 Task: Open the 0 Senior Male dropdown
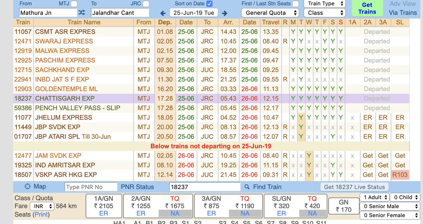click(x=391, y=206)
